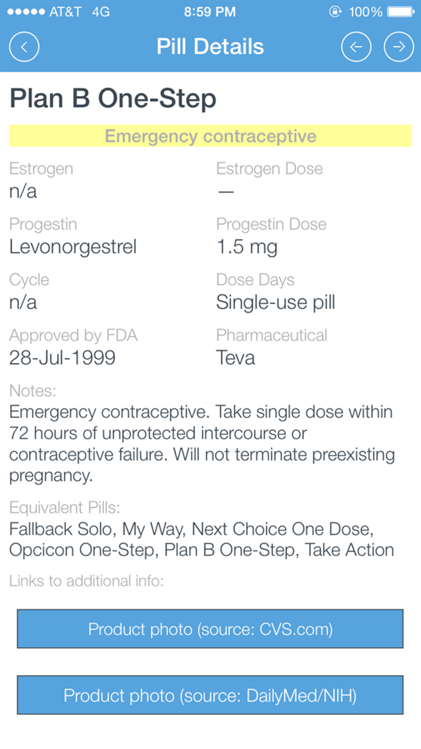Tap the Plan B One-Step heading
The height and width of the screenshot is (749, 421).
pos(113,98)
